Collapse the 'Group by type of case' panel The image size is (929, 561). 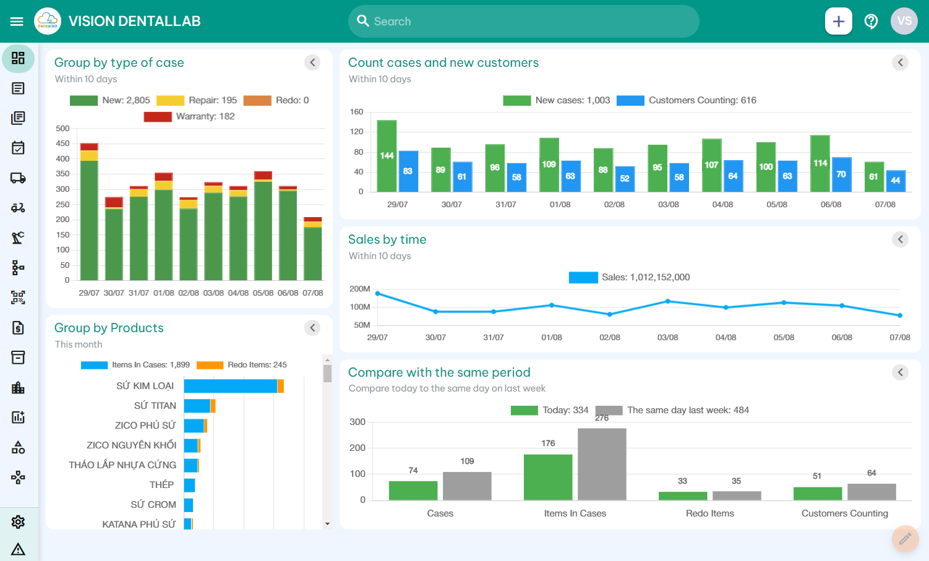pyautogui.click(x=312, y=62)
